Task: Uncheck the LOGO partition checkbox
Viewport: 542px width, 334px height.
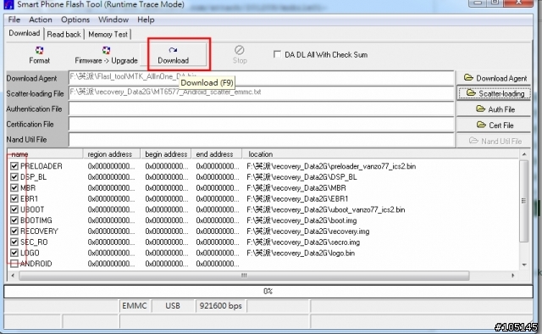Action: 14,253
